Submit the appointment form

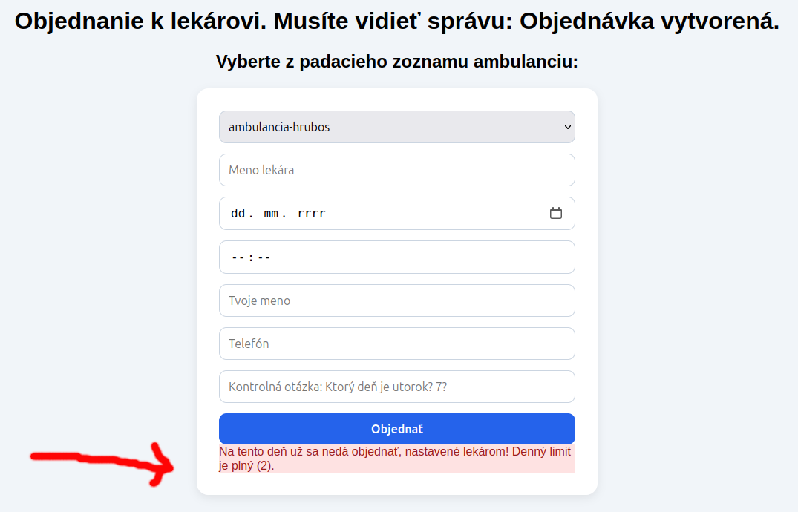[x=397, y=428]
